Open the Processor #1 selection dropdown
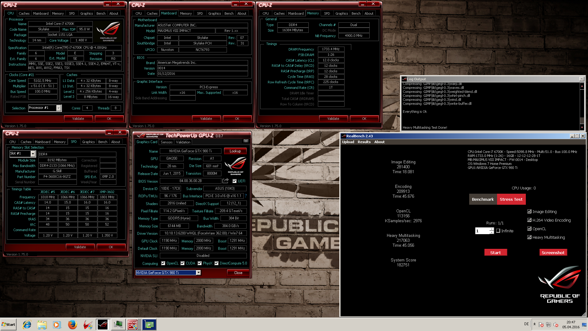 [x=58, y=108]
